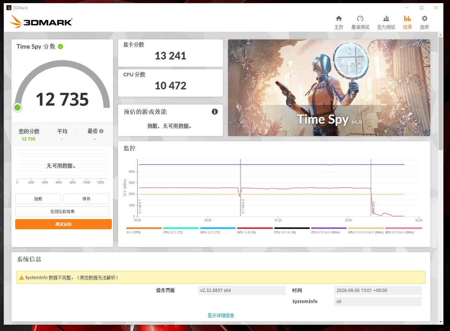Click 您的分数 value 12 735 in green
This screenshot has height=331, width=450.
[28, 139]
